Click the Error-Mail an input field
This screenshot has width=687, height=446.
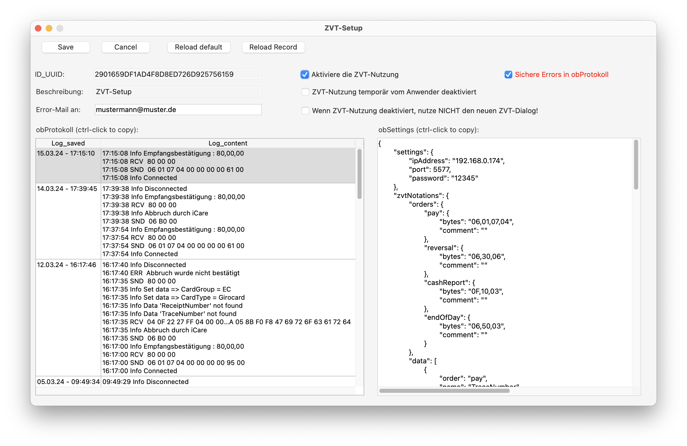click(178, 110)
